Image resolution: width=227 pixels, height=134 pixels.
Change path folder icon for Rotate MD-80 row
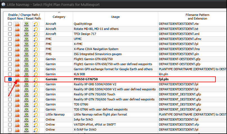coord(17,29)
